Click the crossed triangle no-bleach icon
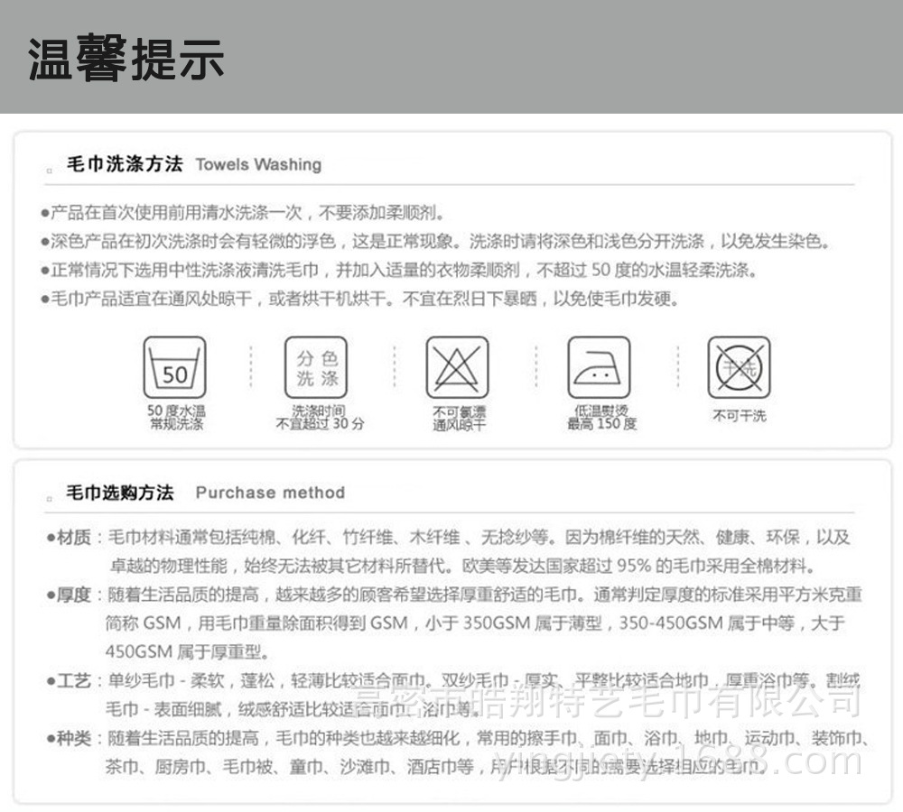 pyautogui.click(x=457, y=368)
